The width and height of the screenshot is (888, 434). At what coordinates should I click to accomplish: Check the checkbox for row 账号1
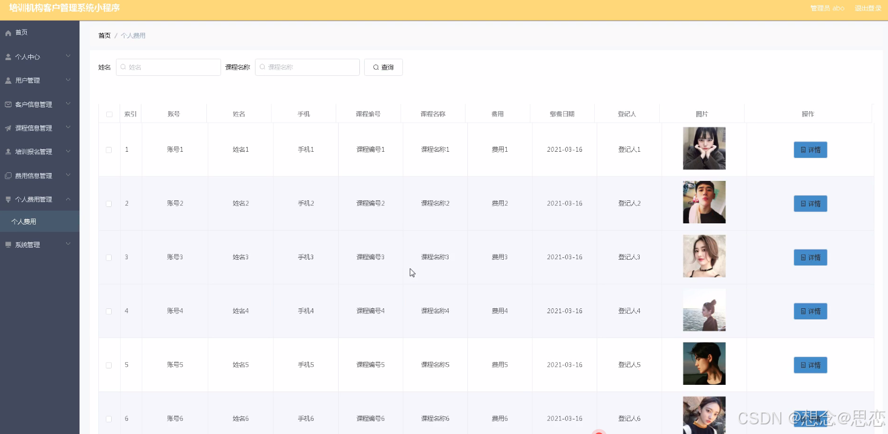(x=109, y=149)
